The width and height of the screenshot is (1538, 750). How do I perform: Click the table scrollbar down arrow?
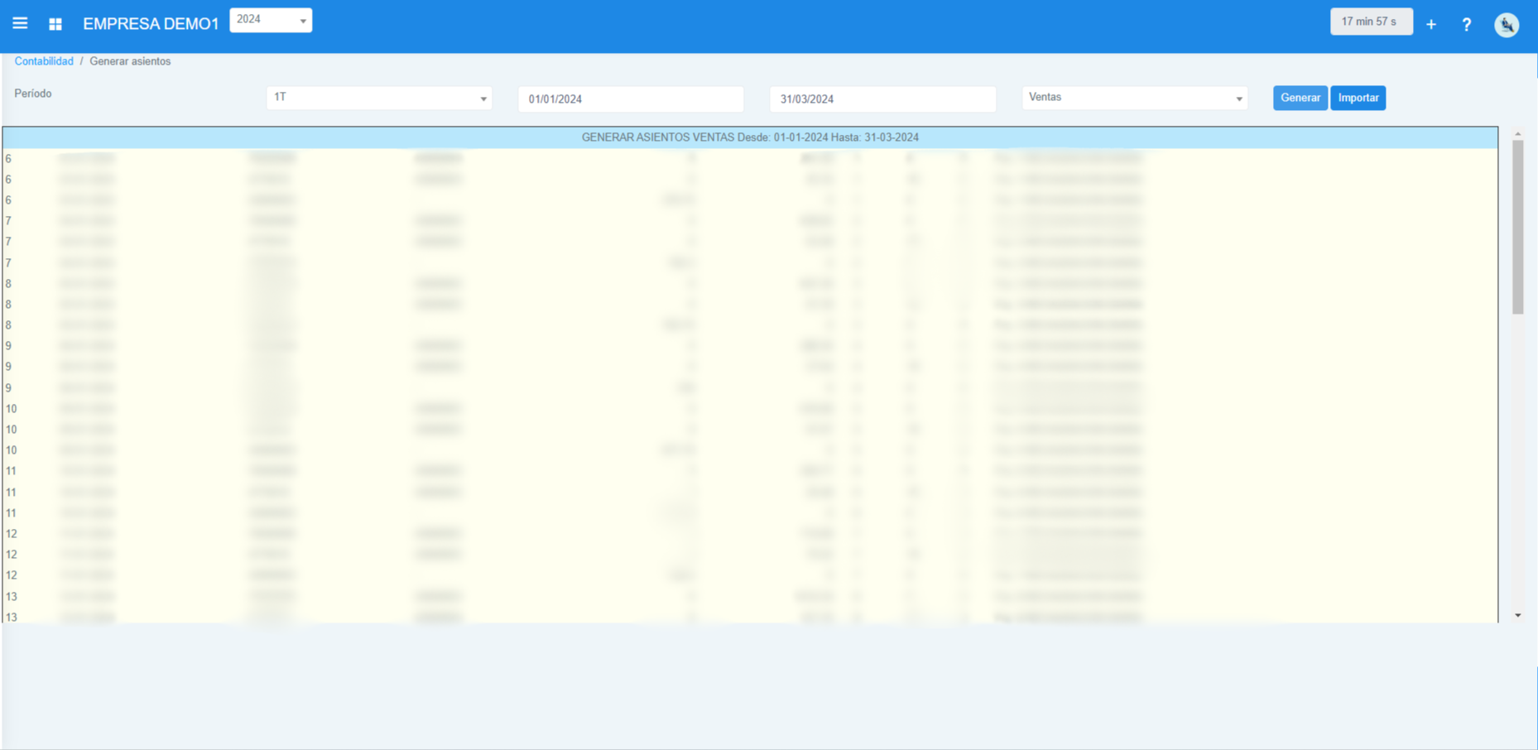click(x=1518, y=616)
